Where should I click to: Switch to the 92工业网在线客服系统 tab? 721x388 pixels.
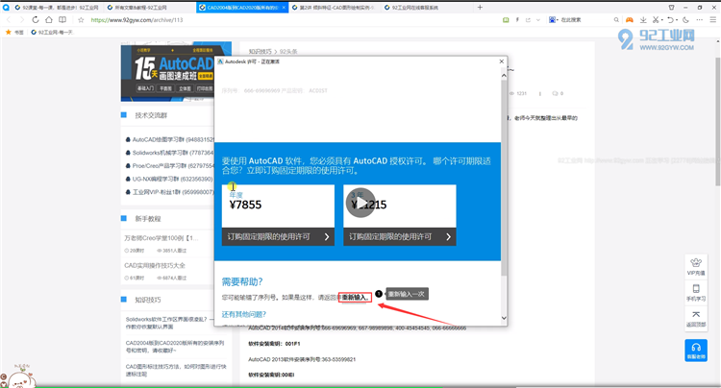pos(426,8)
